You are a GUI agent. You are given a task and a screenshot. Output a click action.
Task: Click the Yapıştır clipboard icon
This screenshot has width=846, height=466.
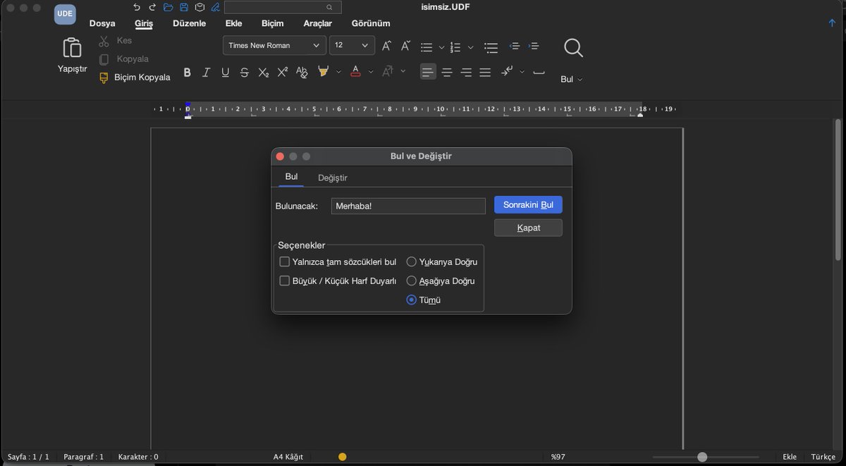[72, 48]
